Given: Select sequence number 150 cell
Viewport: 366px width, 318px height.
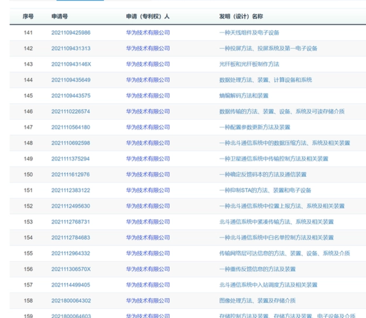Looking at the screenshot, I should tap(28, 175).
